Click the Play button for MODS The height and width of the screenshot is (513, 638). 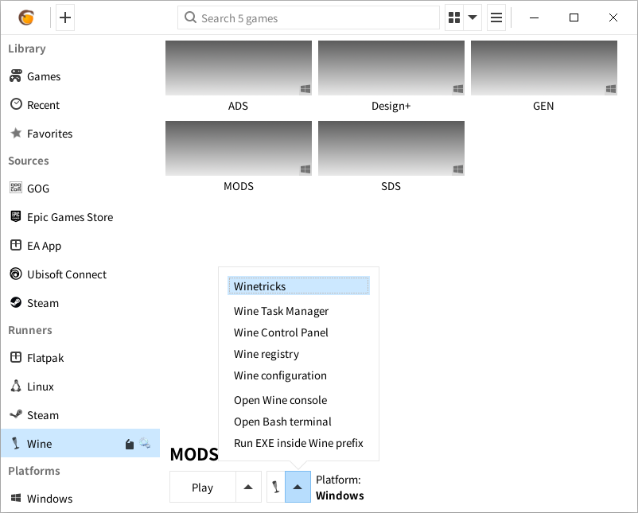(203, 487)
